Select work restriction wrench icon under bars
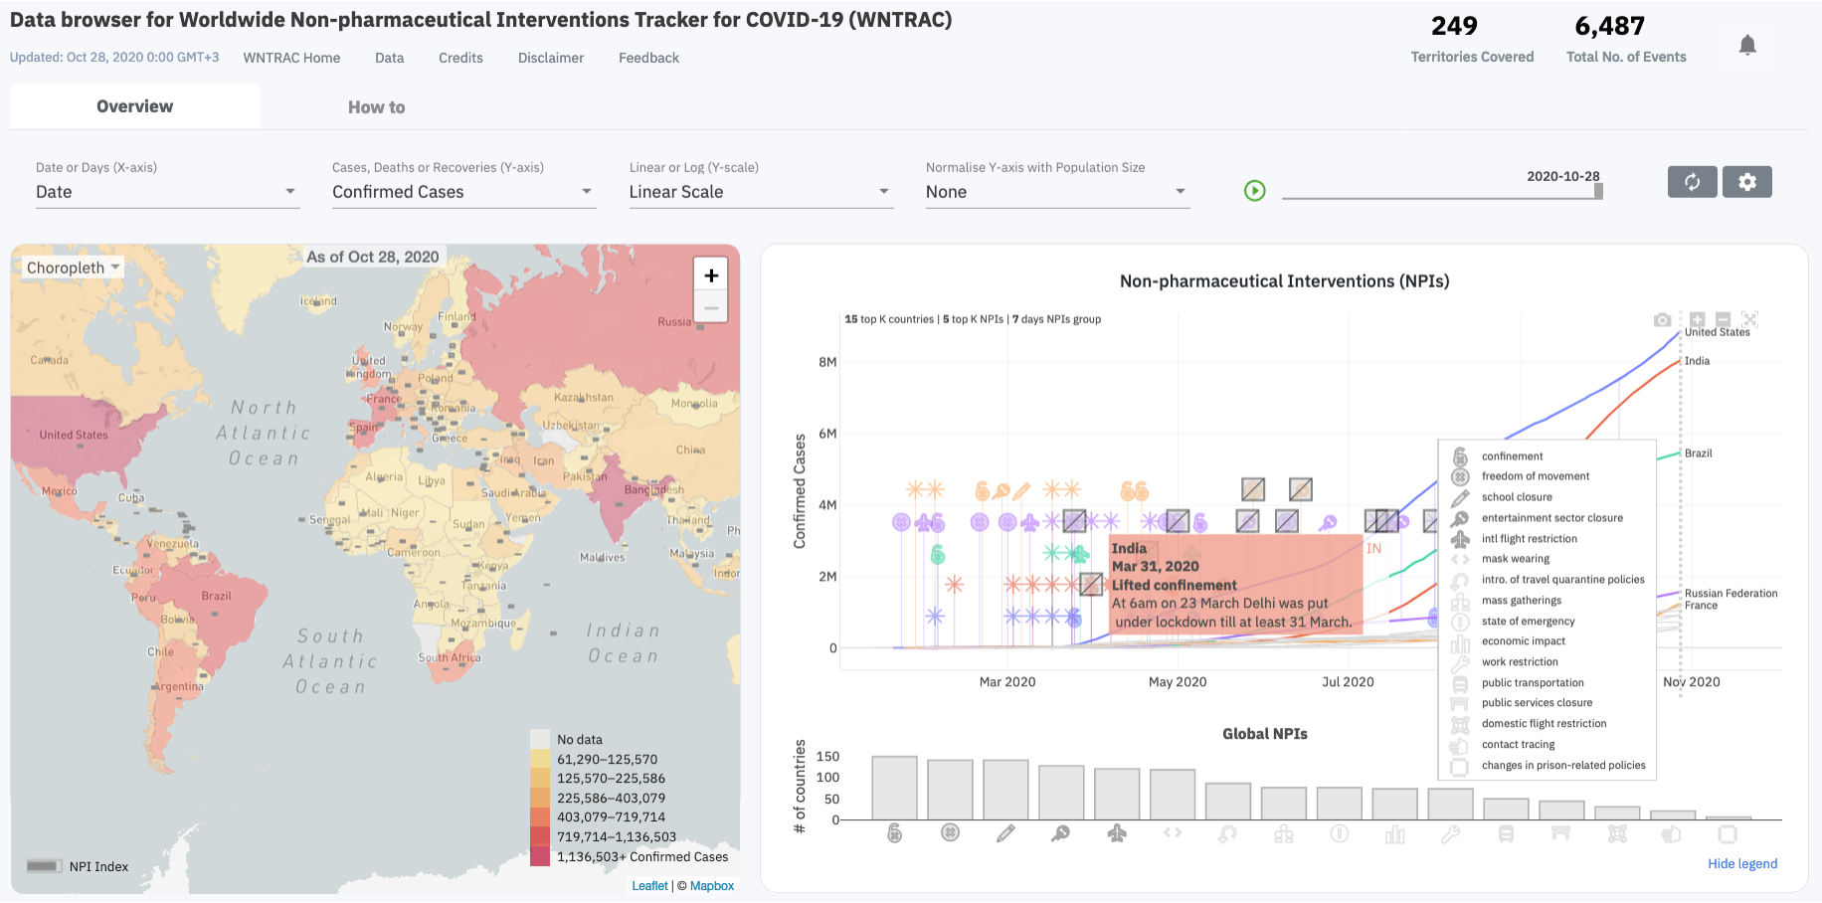The width and height of the screenshot is (1822, 903). coord(1451,833)
